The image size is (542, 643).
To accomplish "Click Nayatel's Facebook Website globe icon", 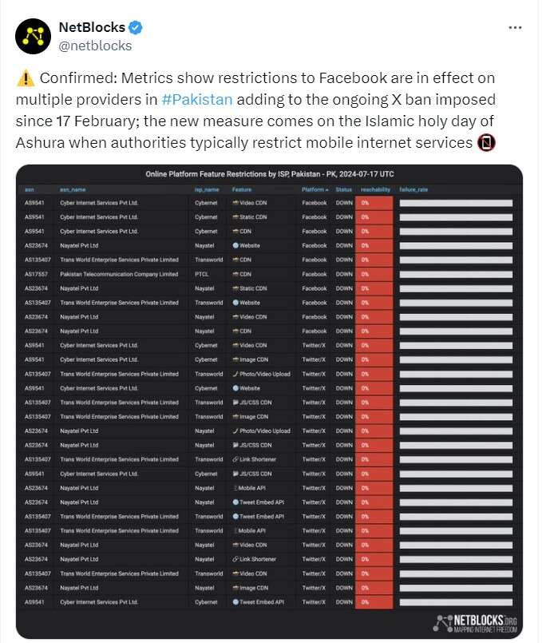I will point(236,245).
